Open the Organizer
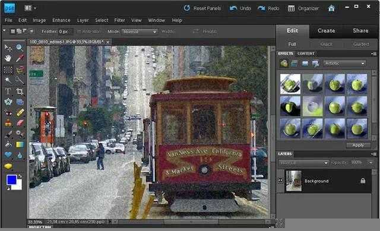Viewport: 380px width, 231px height. [303, 8]
